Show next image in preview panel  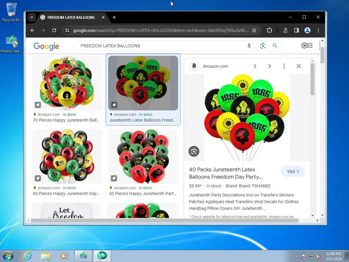(x=270, y=66)
